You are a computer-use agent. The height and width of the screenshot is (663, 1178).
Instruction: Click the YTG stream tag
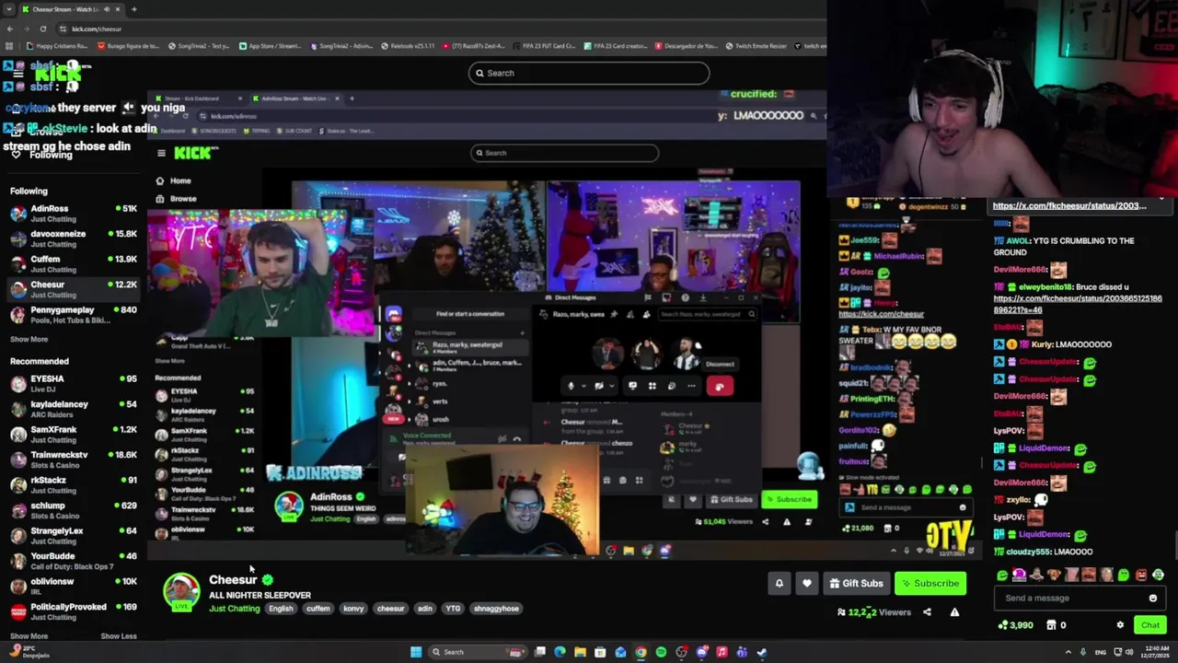[453, 609]
